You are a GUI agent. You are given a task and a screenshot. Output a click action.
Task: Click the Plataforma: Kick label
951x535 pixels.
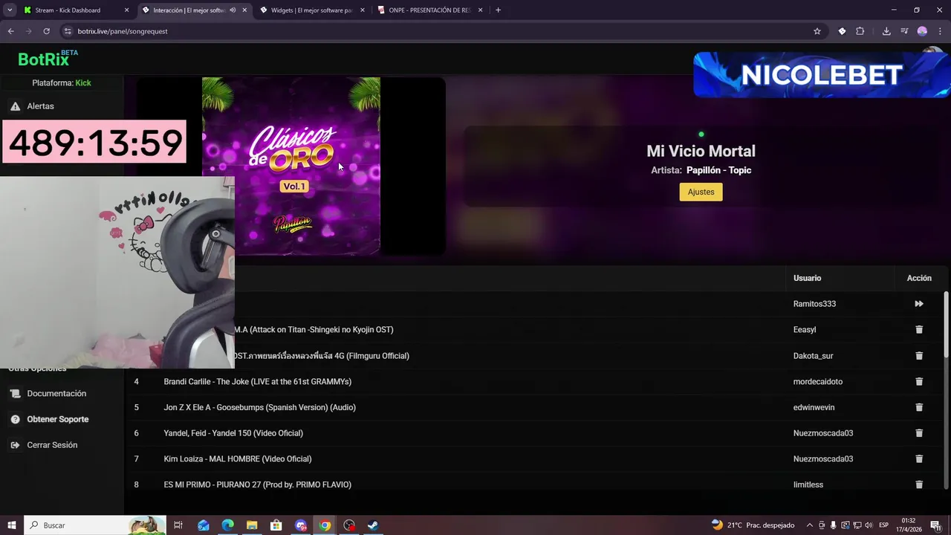pyautogui.click(x=62, y=83)
